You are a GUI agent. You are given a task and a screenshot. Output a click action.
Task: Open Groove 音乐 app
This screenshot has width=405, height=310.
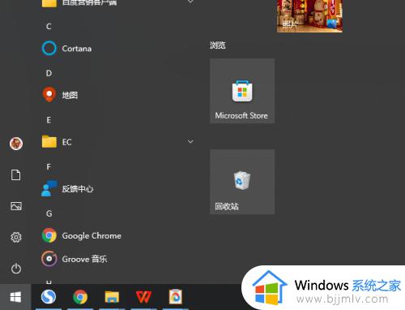[x=116, y=259]
